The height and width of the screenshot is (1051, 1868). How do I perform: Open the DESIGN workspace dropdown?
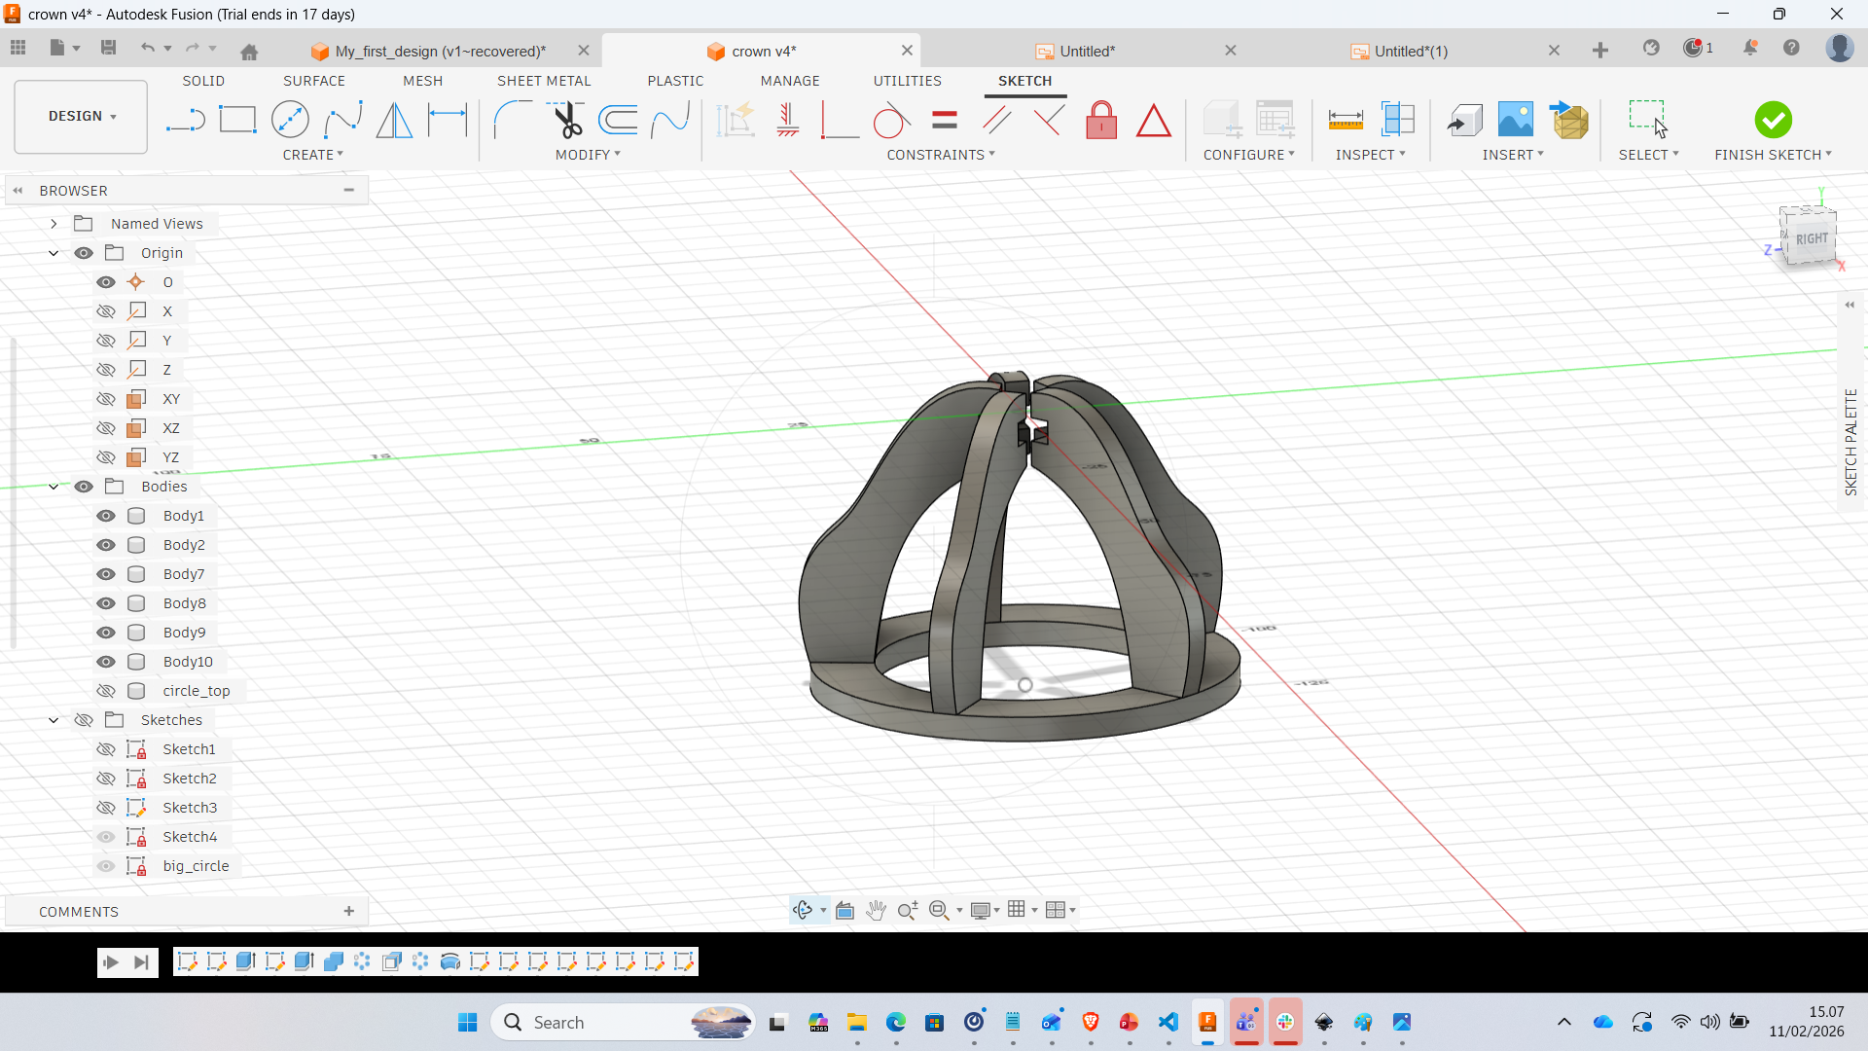coord(82,117)
